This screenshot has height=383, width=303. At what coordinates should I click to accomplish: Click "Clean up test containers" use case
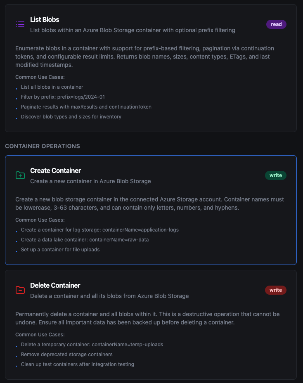click(x=77, y=364)
